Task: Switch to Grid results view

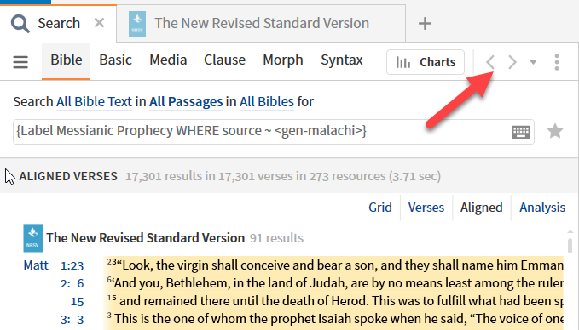Action: coord(380,208)
